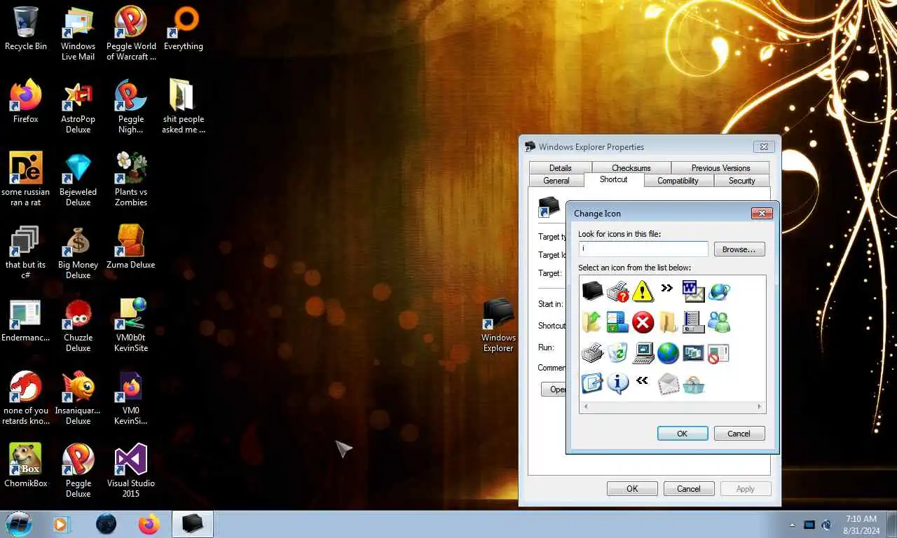
Task: Open the Checksums tab
Action: 631,168
